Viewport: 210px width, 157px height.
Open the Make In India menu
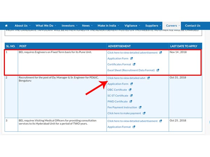(107, 25)
